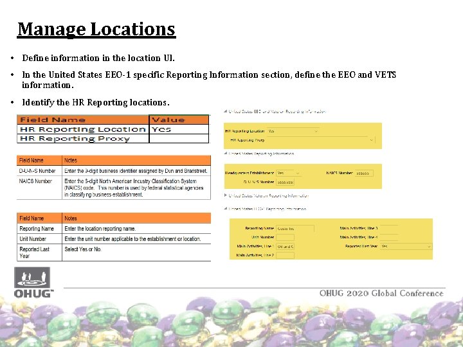Click the 'Unit Number' table cell
The width and height of the screenshot is (463, 347).
tap(39, 239)
